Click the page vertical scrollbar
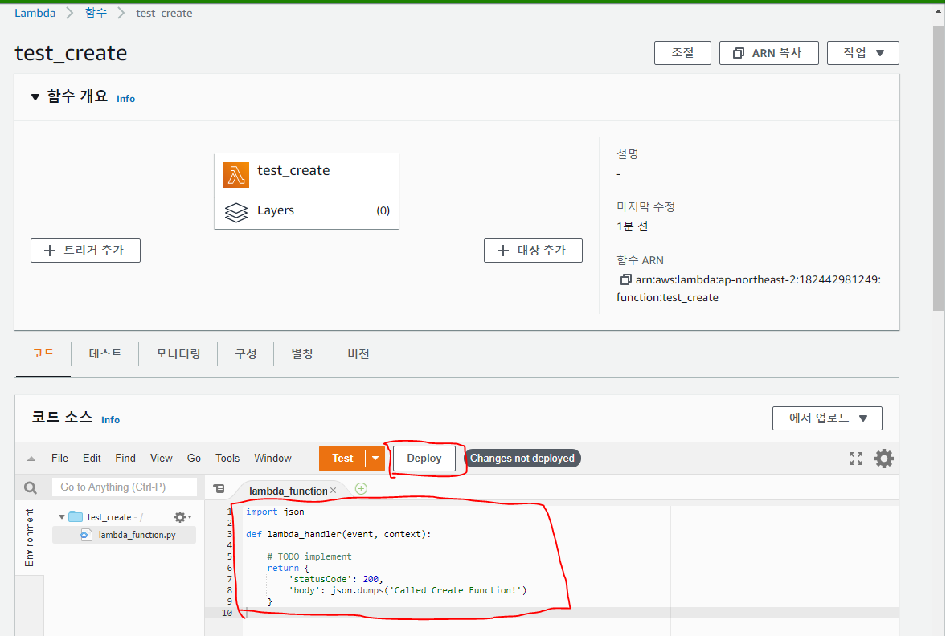The image size is (946, 636). point(939,168)
